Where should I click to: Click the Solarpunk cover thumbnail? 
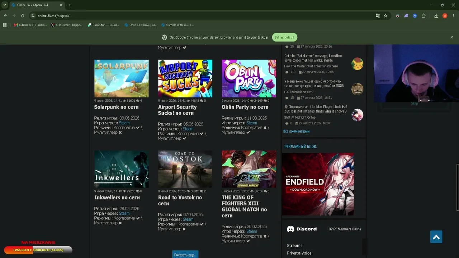tap(121, 78)
